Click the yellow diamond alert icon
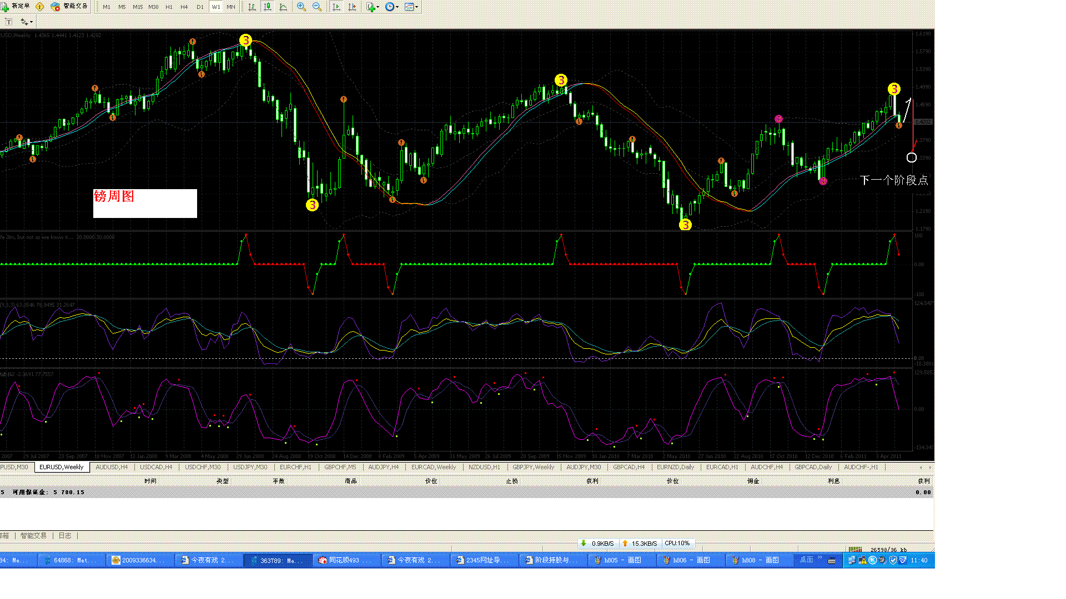 [40, 7]
